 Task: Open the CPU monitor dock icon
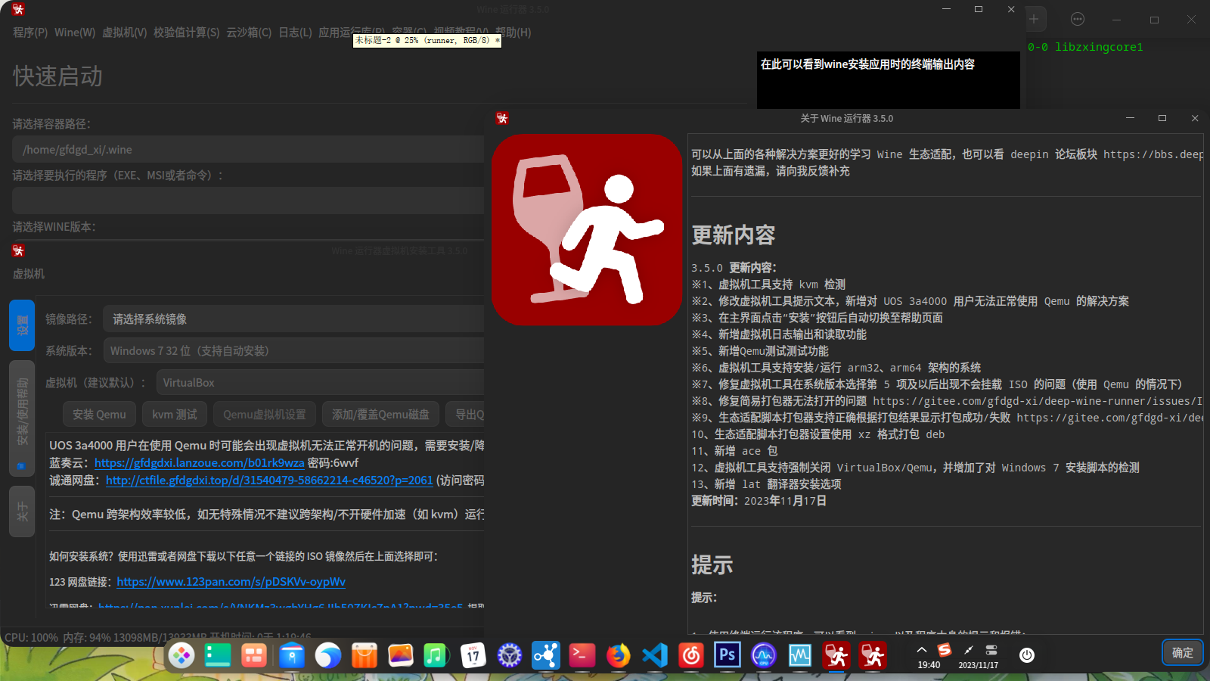tap(763, 655)
